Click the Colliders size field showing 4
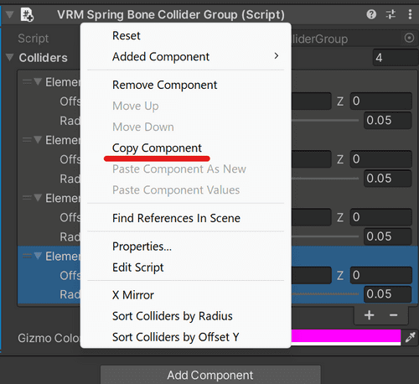 pyautogui.click(x=395, y=58)
